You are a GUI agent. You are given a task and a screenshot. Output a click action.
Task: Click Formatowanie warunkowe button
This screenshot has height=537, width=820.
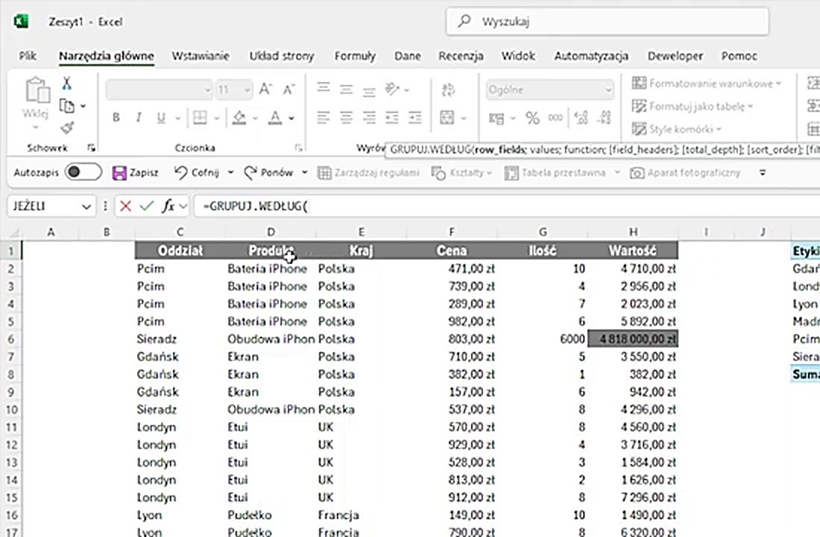pos(706,84)
